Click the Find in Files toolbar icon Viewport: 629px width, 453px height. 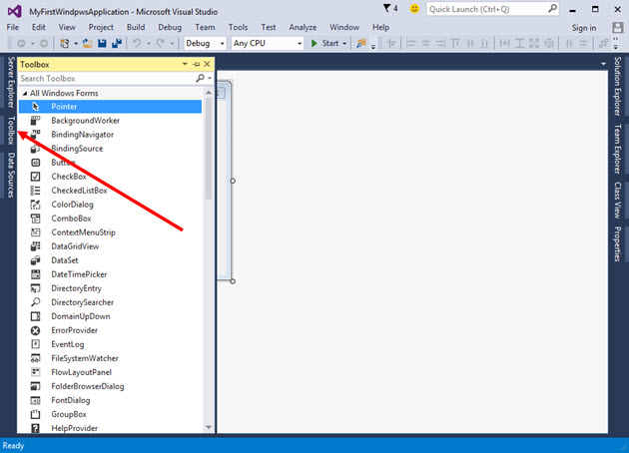pyautogui.click(x=361, y=43)
